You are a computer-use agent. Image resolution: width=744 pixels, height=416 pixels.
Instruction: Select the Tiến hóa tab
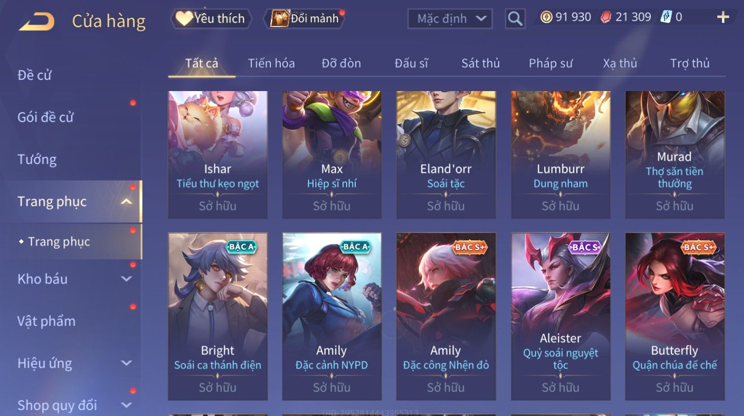coord(271,63)
